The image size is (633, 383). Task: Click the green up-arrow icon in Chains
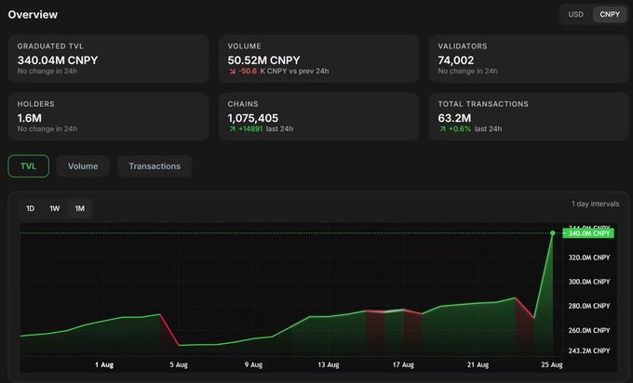point(232,129)
